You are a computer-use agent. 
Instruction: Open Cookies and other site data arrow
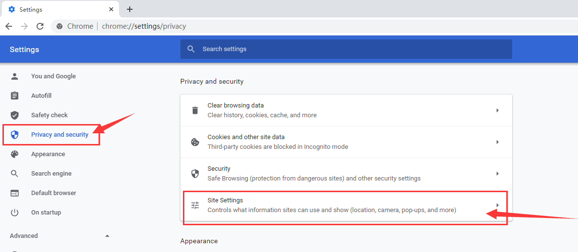[x=497, y=142]
